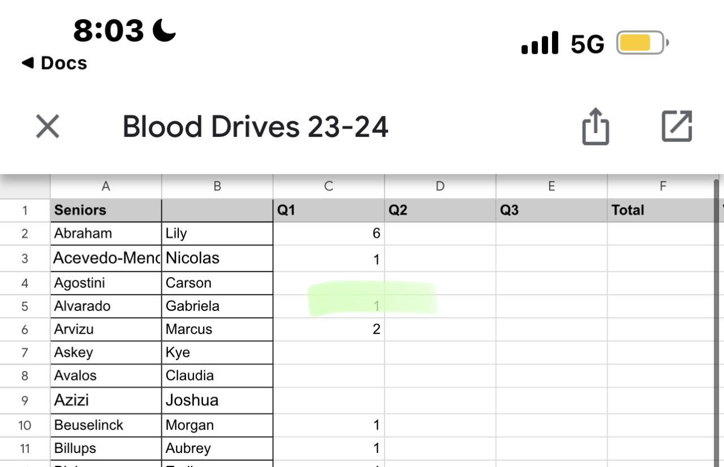Viewport: 724px width, 467px height.
Task: Select the green highlighted Q1 cell
Action: (328, 306)
